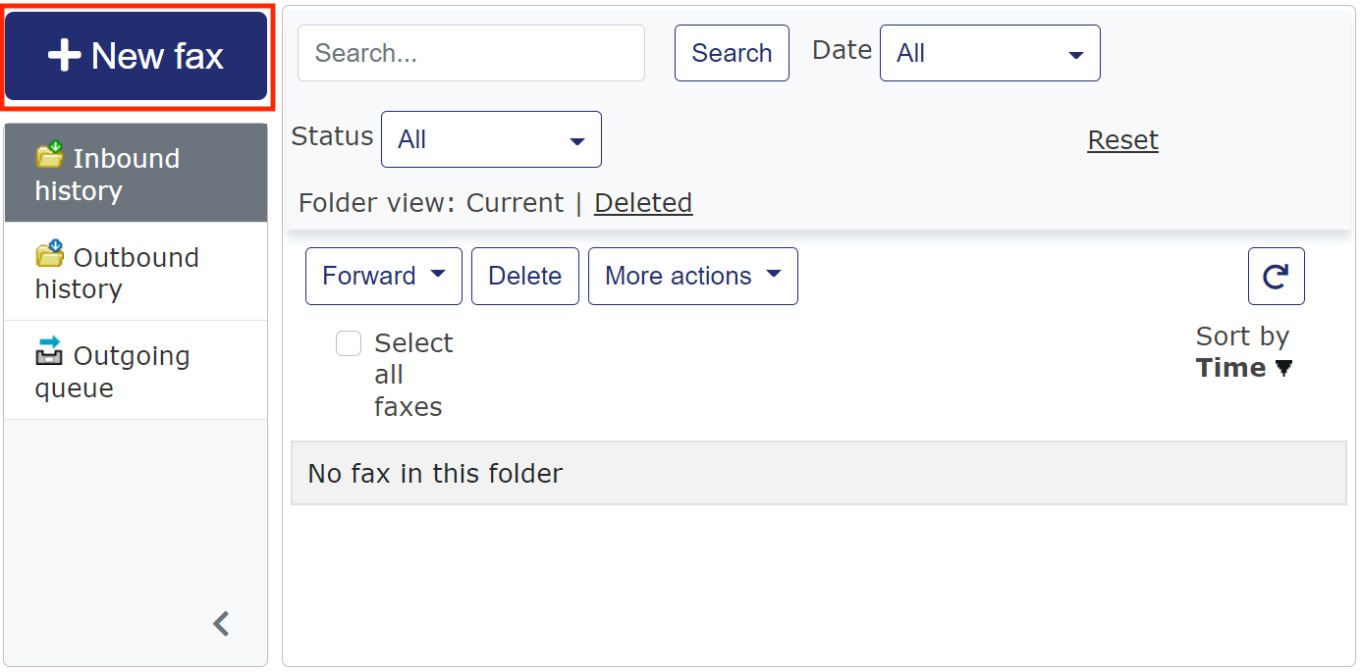Click the Inbound history folder icon

(49, 156)
